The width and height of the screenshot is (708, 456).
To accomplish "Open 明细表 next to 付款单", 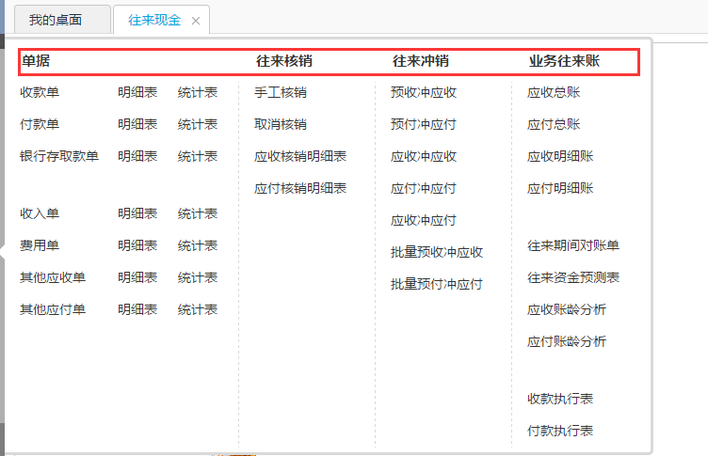I will pos(137,124).
